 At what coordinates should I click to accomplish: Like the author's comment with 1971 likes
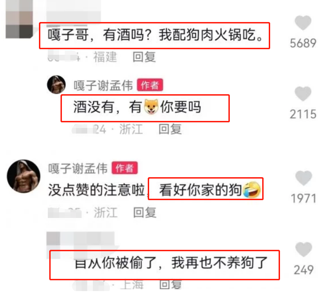pos(303,178)
